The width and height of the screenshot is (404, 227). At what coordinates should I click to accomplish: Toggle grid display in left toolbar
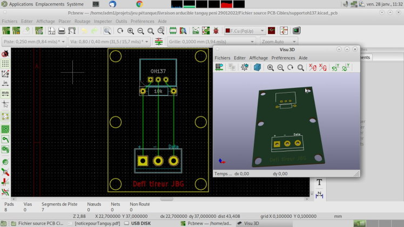coord(5,64)
